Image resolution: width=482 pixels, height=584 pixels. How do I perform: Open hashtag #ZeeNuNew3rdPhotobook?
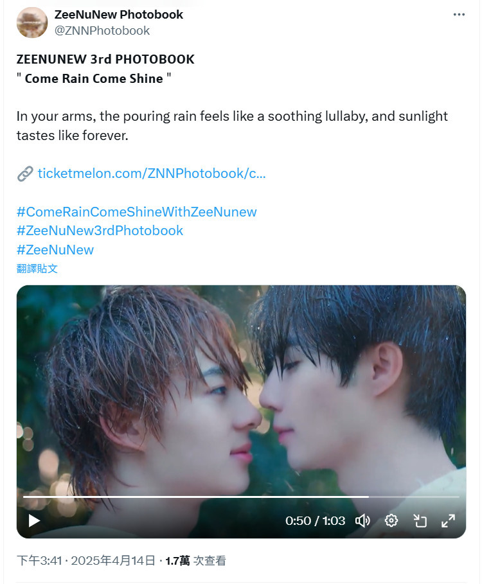tap(100, 231)
